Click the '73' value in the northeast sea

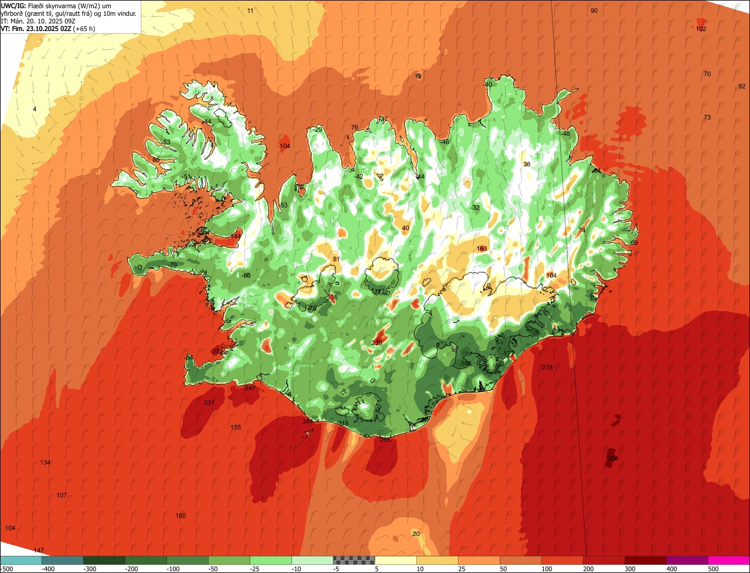(x=707, y=117)
